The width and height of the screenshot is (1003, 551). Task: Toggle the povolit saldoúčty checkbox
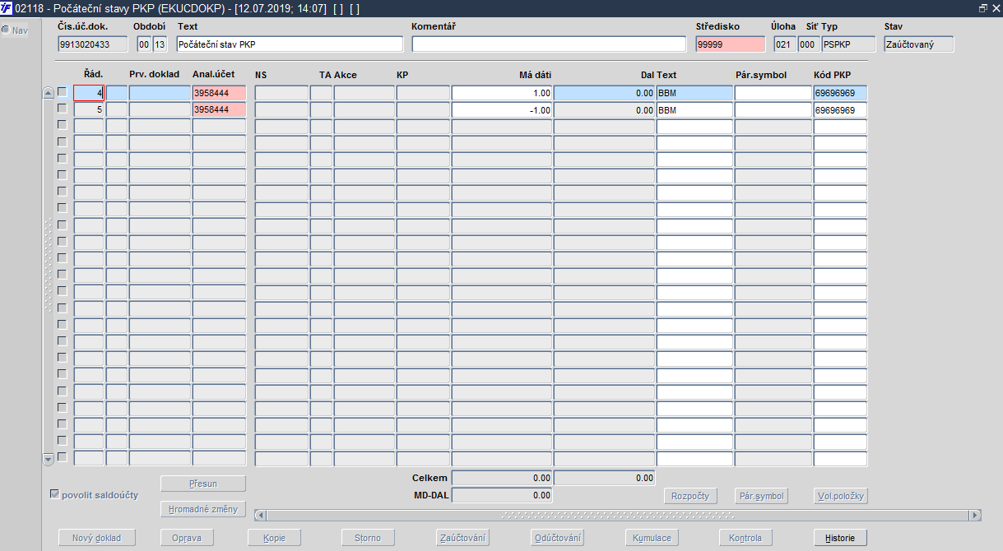pos(54,494)
